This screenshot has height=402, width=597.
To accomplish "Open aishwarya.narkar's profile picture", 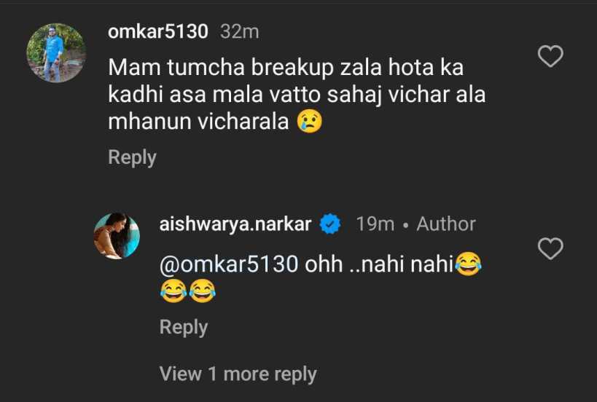I will click(117, 236).
